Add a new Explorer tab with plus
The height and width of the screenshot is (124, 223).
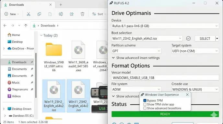pos(61,5)
